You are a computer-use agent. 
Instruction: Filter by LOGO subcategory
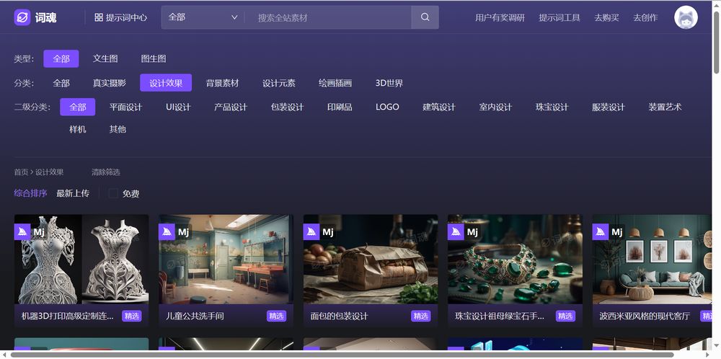387,107
